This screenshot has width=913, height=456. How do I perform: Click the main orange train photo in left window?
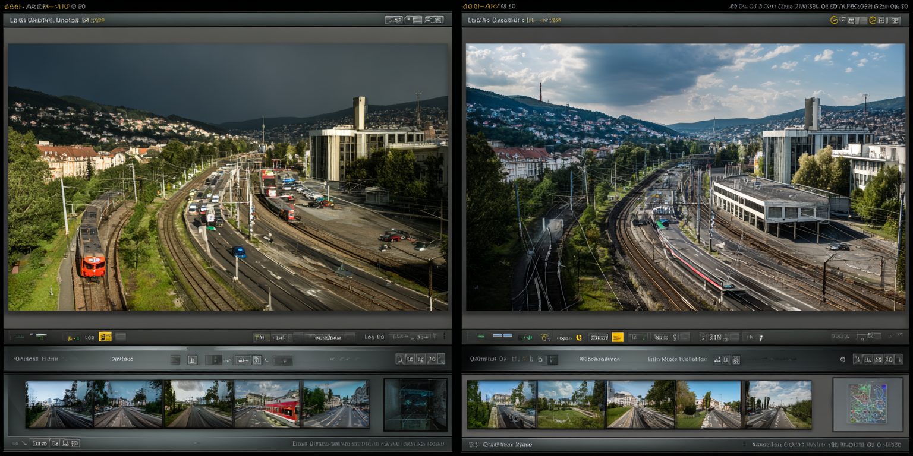point(228,177)
